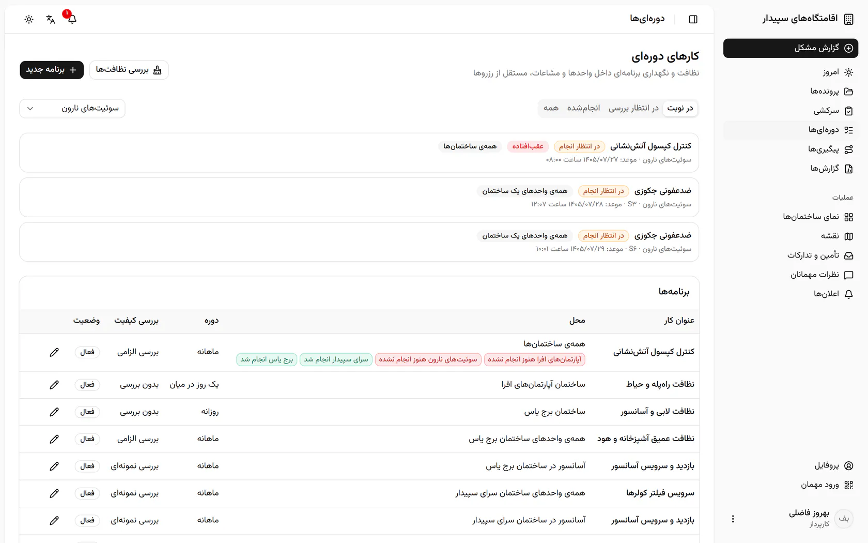Screen dimensions: 868x543
Task: Click the بررسی نظافت‌ها button
Action: pyautogui.click(x=129, y=70)
